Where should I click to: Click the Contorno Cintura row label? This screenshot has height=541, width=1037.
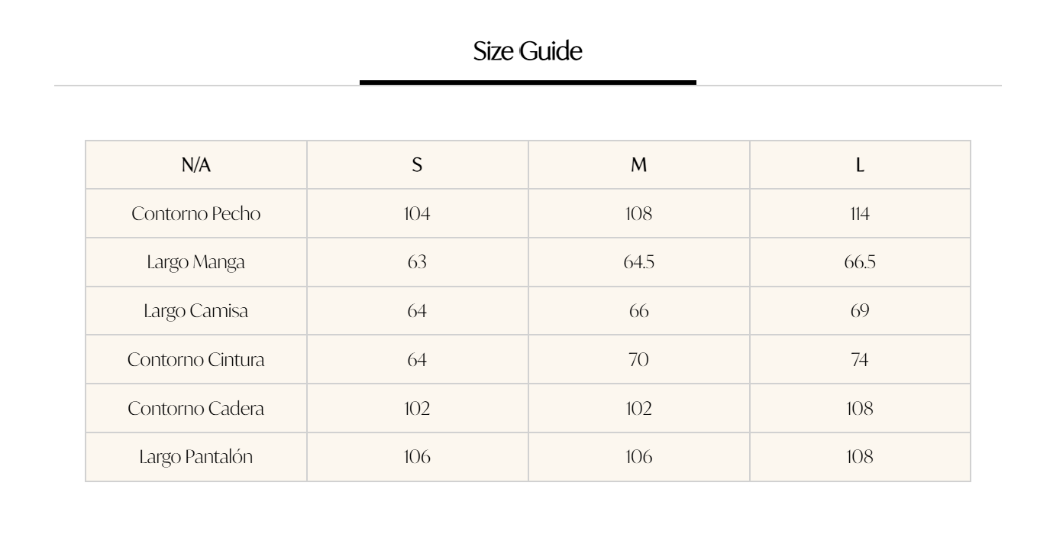pyautogui.click(x=196, y=360)
